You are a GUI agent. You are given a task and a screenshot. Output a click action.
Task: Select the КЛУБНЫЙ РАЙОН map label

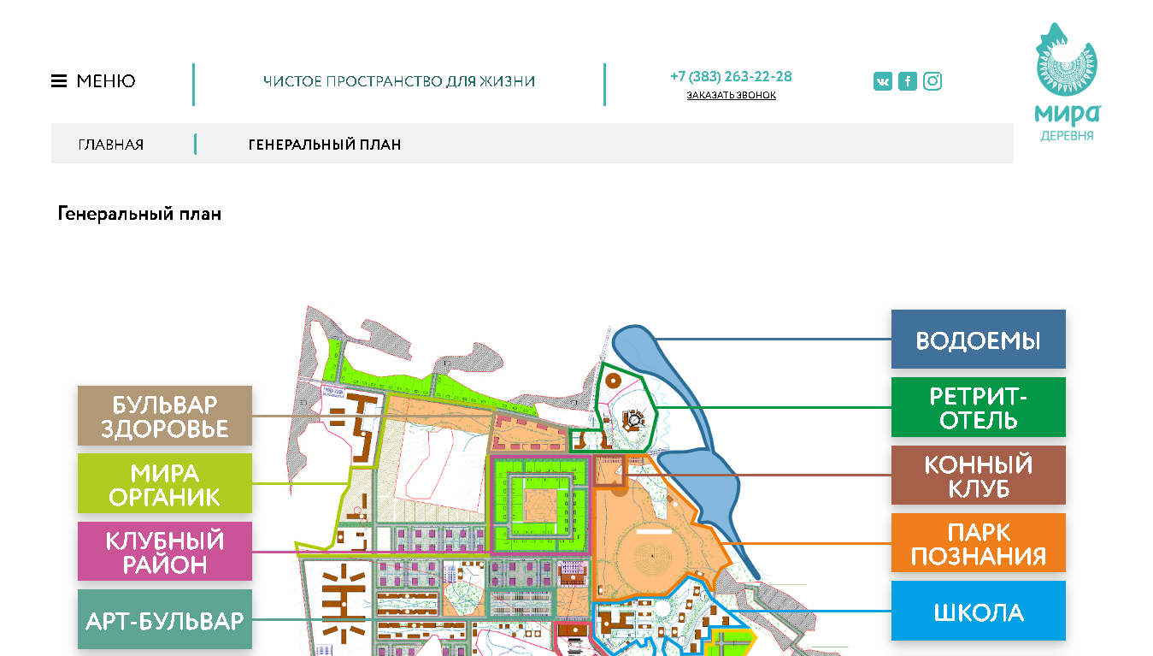point(165,552)
